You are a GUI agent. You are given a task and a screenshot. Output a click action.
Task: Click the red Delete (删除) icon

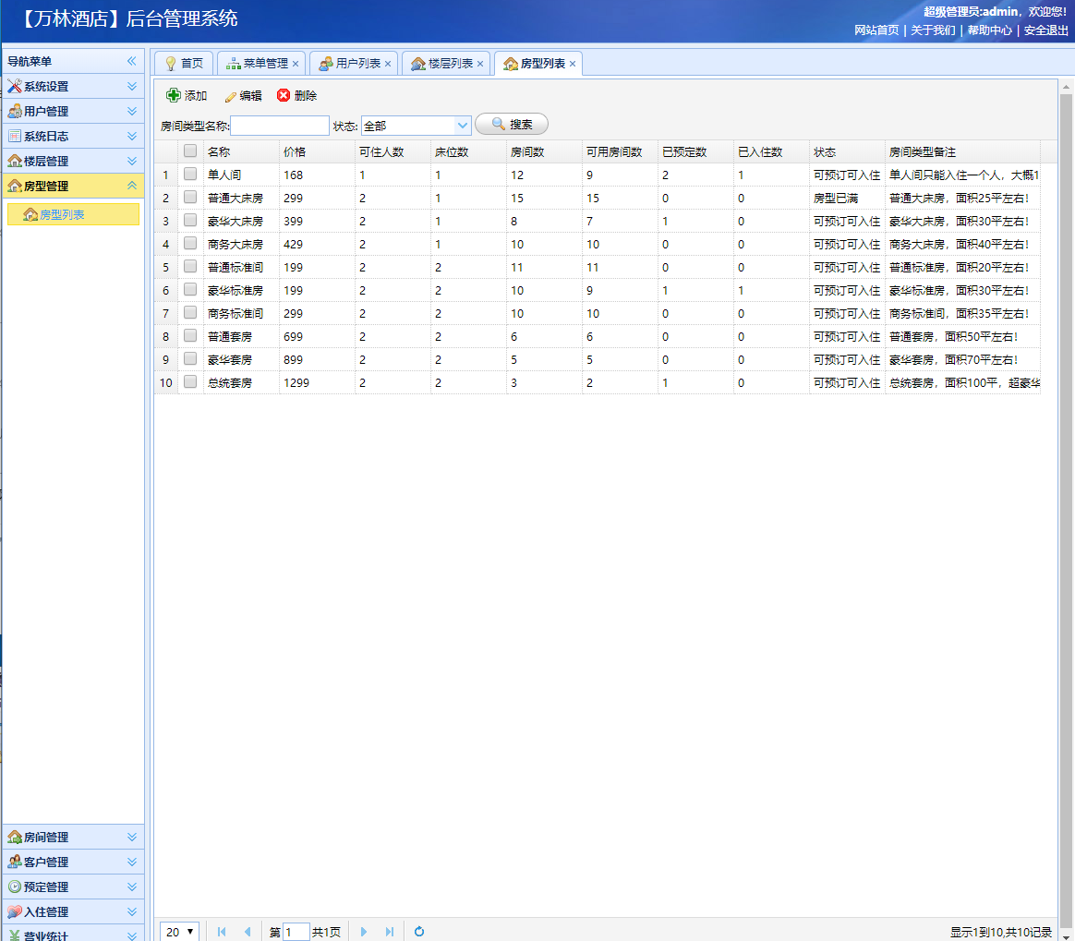point(284,95)
